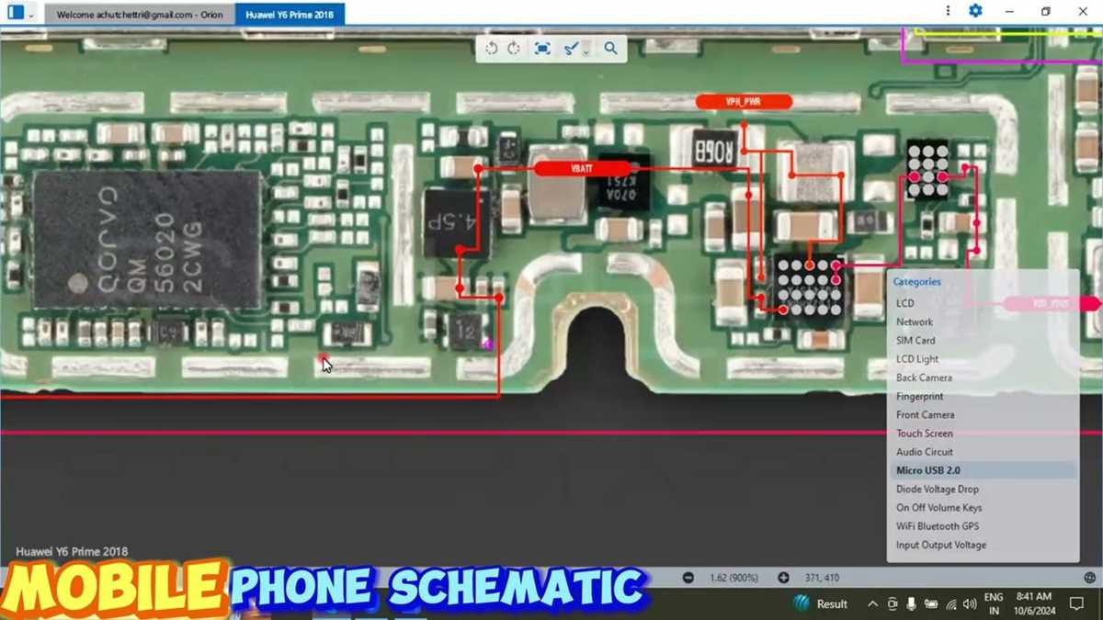1103x620 pixels.
Task: Click the VBATT net label
Action: 582,169
